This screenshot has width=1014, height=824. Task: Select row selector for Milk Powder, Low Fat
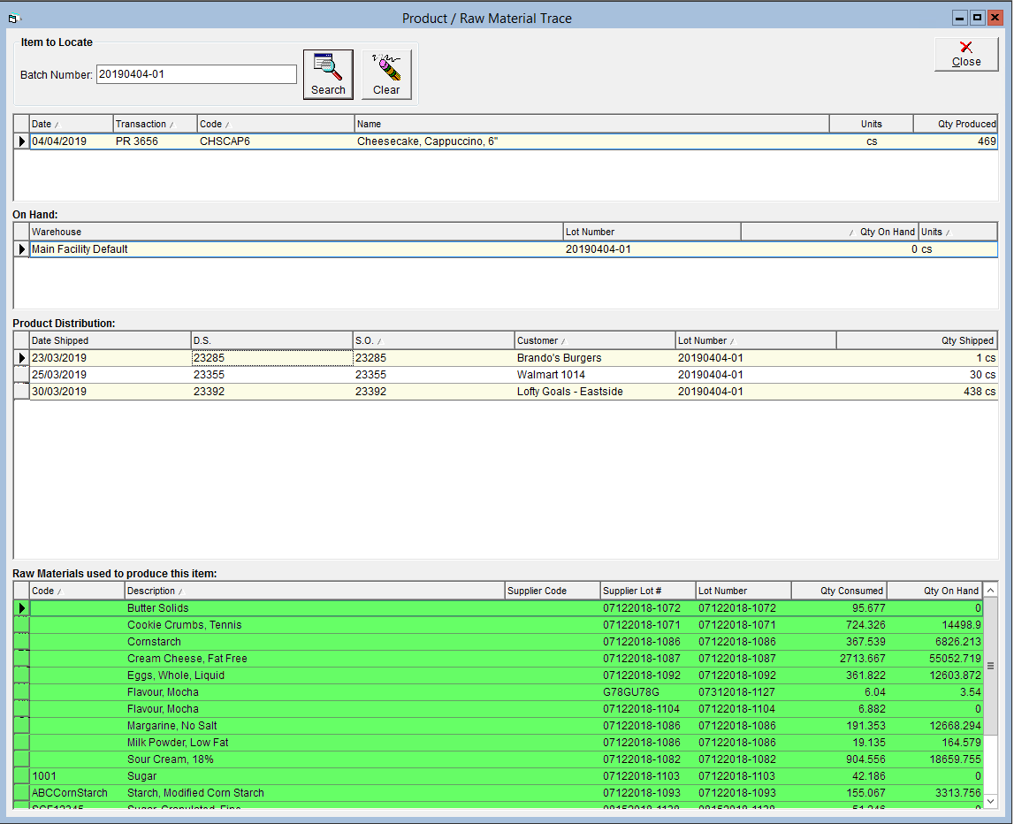[21, 744]
